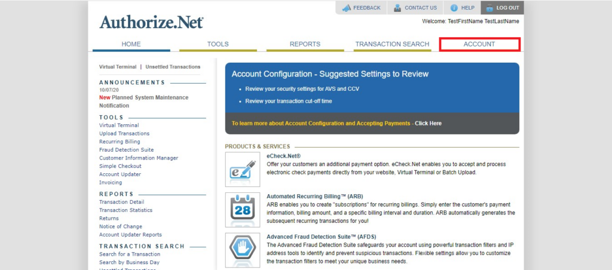Open Account Updater link under Tools
The height and width of the screenshot is (270, 612).
[120, 174]
